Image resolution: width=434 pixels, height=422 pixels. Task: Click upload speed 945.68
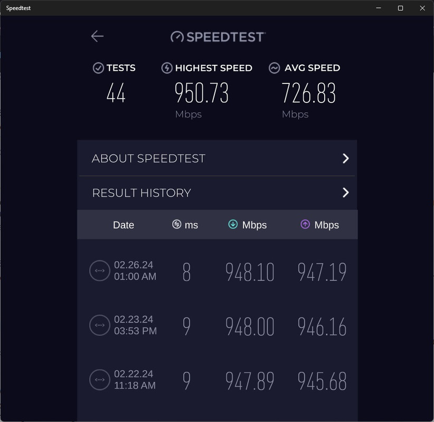click(322, 381)
